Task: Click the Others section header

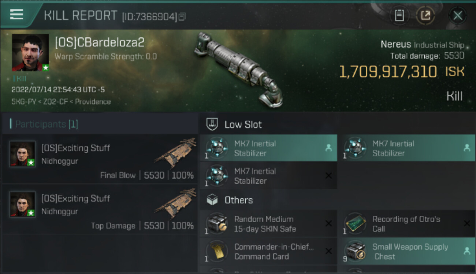Action: coord(238,200)
